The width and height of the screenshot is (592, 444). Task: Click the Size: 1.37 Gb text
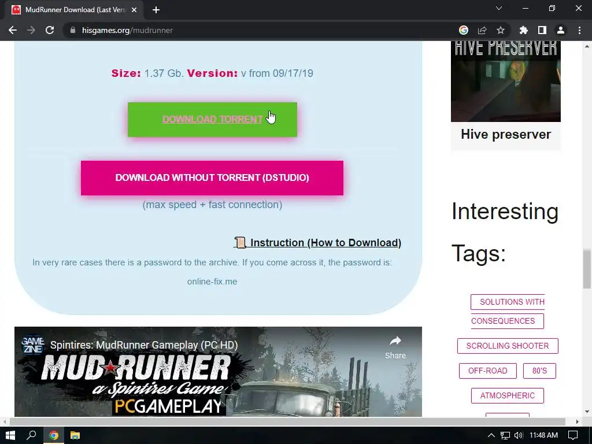(x=147, y=73)
